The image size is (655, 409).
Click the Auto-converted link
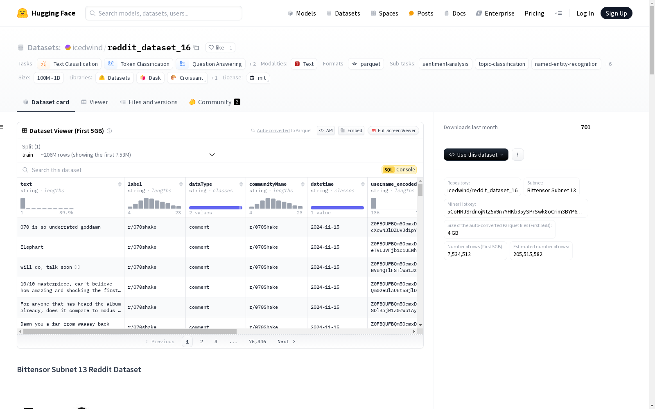(x=273, y=130)
